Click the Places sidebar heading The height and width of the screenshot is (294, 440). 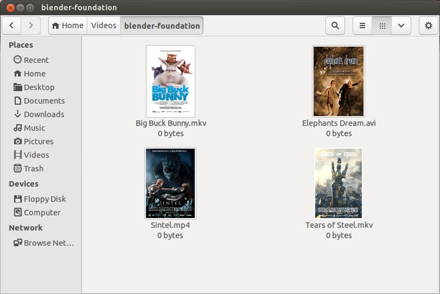21,45
